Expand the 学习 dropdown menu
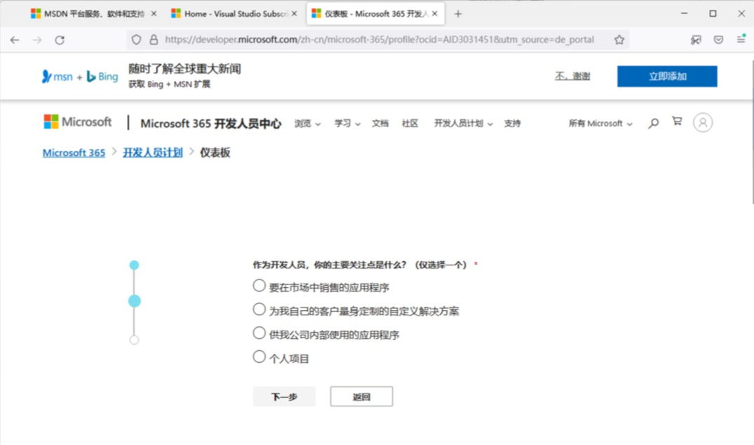The image size is (754, 445). pos(347,124)
